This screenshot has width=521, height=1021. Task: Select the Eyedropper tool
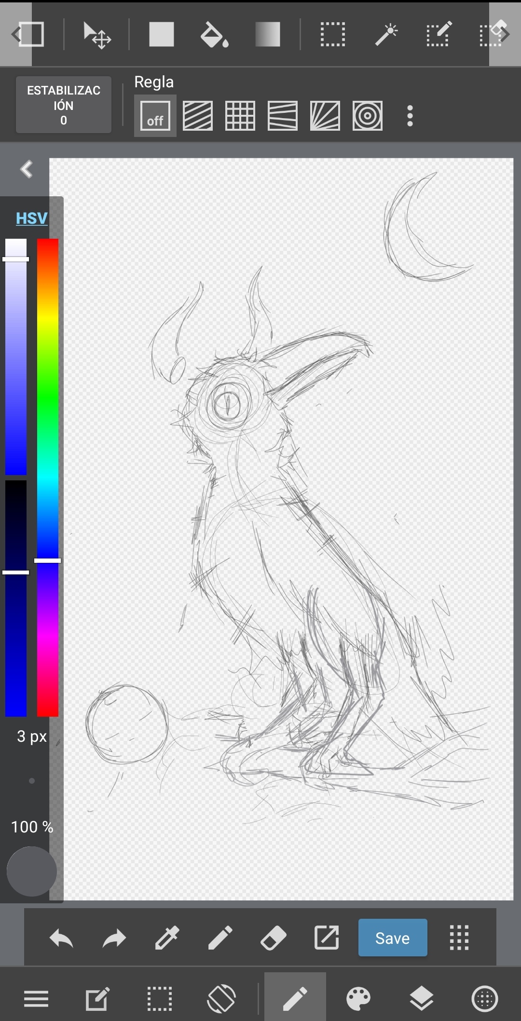click(167, 938)
